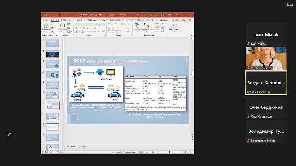296x166 pixels.
Task: Click the Editing (Редагування) search icon
Action: tap(174, 25)
